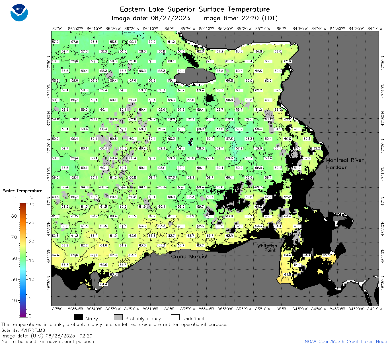Viewport: 390px width, 346px height.
Task: Click the 65.5 temperature reading
Action: coord(326,255)
